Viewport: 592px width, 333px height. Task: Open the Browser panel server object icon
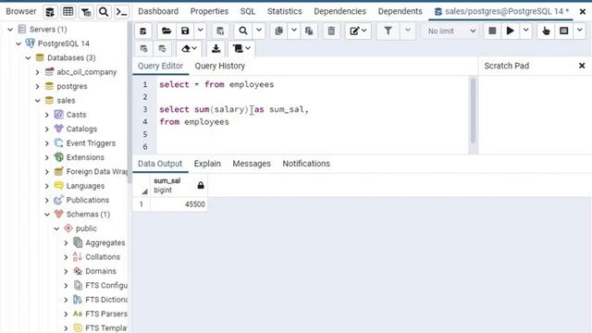click(49, 12)
